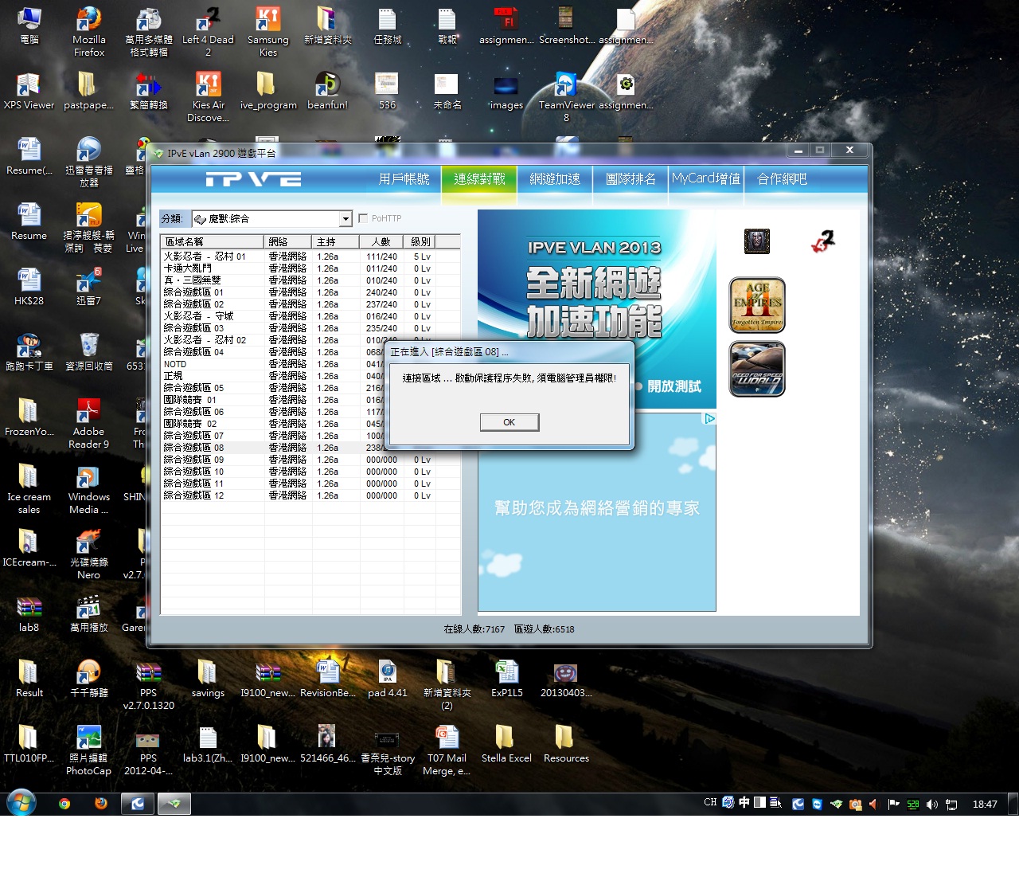The height and width of the screenshot is (885, 1019).
Task: Open the 網遊加速 tab
Action: click(x=555, y=179)
